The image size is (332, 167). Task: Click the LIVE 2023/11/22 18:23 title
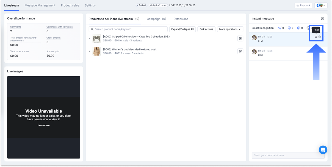[182, 5]
